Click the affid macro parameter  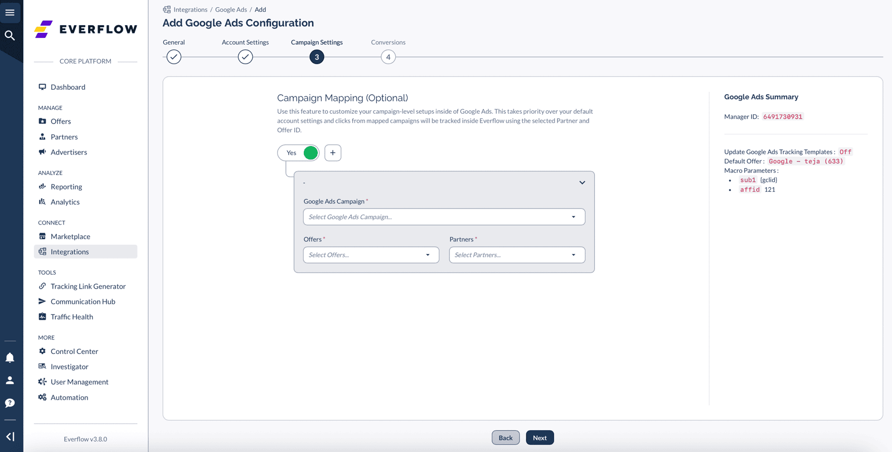click(750, 189)
